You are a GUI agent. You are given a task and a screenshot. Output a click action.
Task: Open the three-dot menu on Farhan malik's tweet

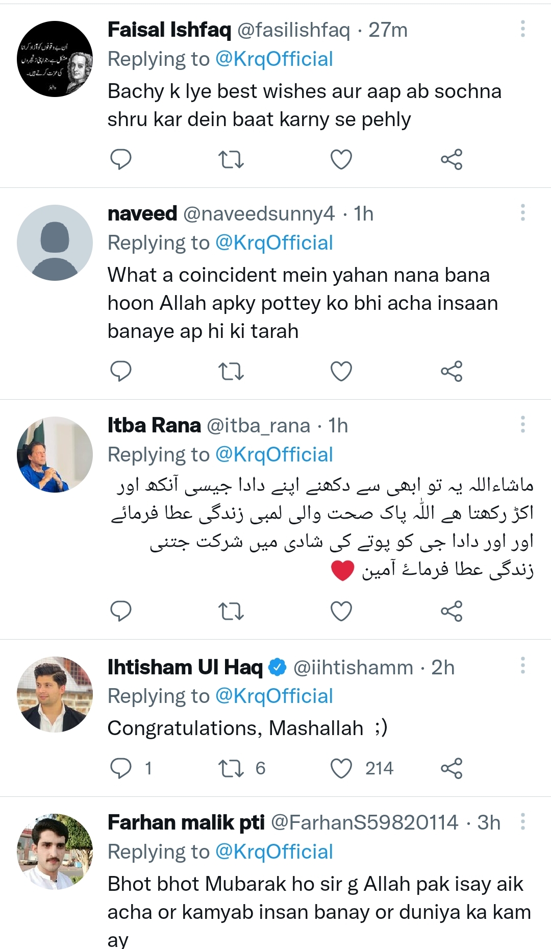click(522, 820)
